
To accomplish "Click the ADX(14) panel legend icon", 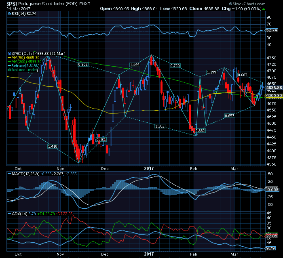I will [x=9, y=213].
